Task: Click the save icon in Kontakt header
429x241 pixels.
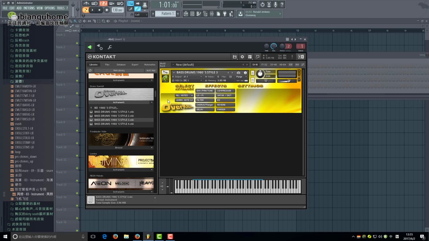Action: pos(235,57)
